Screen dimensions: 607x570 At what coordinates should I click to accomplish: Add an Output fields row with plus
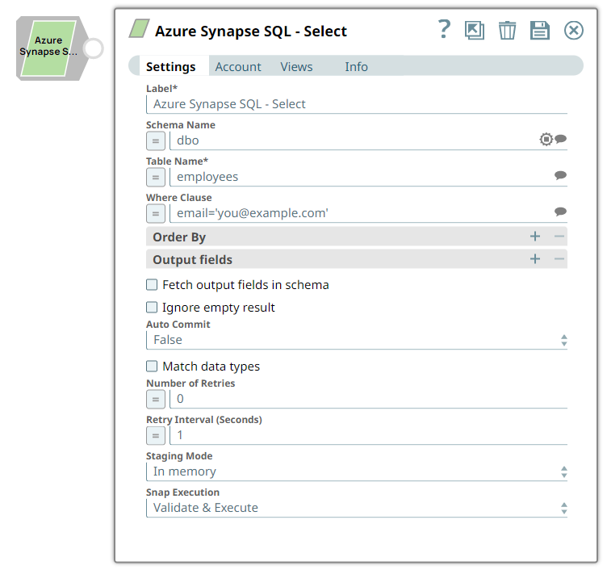[535, 258]
